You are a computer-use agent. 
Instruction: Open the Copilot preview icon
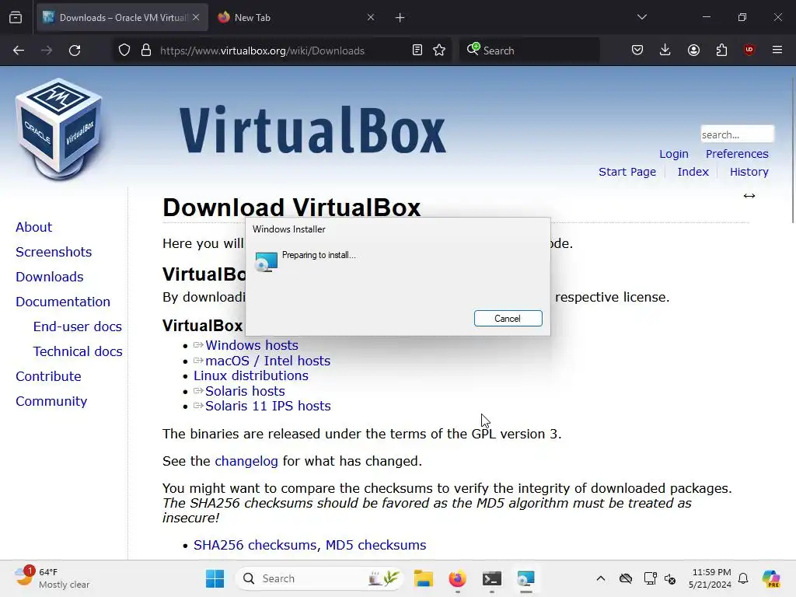point(771,578)
